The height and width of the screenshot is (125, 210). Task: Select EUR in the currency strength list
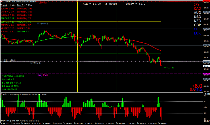197,33
